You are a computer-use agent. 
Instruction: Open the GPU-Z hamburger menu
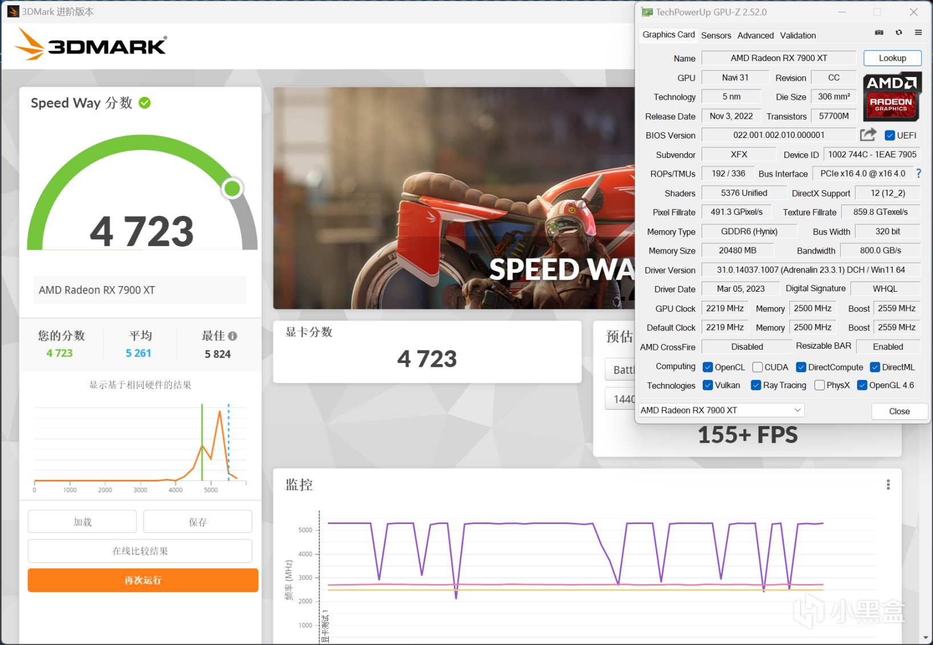point(918,32)
